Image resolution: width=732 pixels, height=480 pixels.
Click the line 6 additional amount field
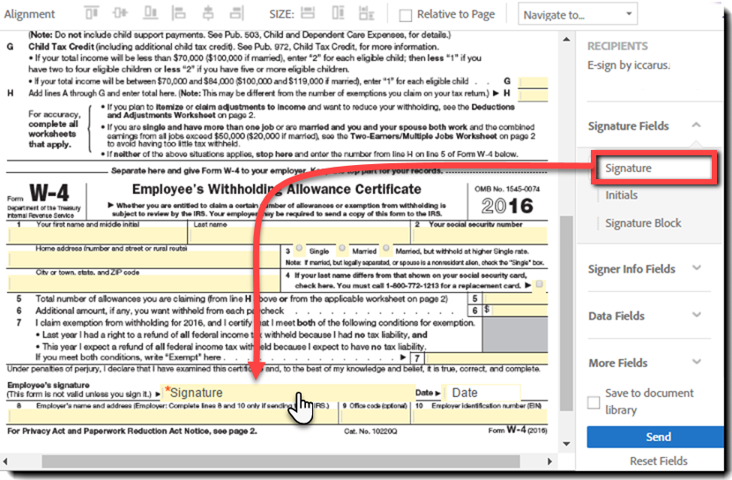519,310
